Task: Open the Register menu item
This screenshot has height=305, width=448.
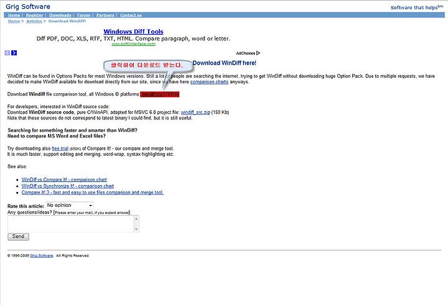Action: 35,15
